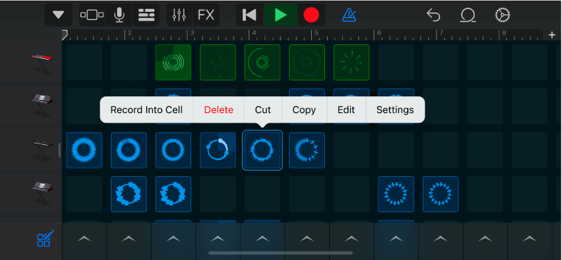This screenshot has width=562, height=260.
Task: Toggle the blue metronome
Action: (x=349, y=15)
